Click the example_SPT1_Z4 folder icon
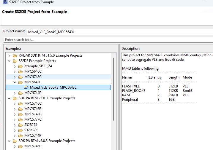This screenshot has width=213, height=150. pyautogui.click(x=20, y=66)
